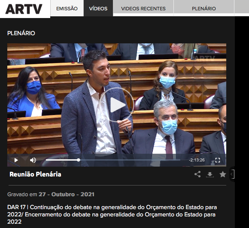Mark video as favorite with star icon

coord(223,174)
